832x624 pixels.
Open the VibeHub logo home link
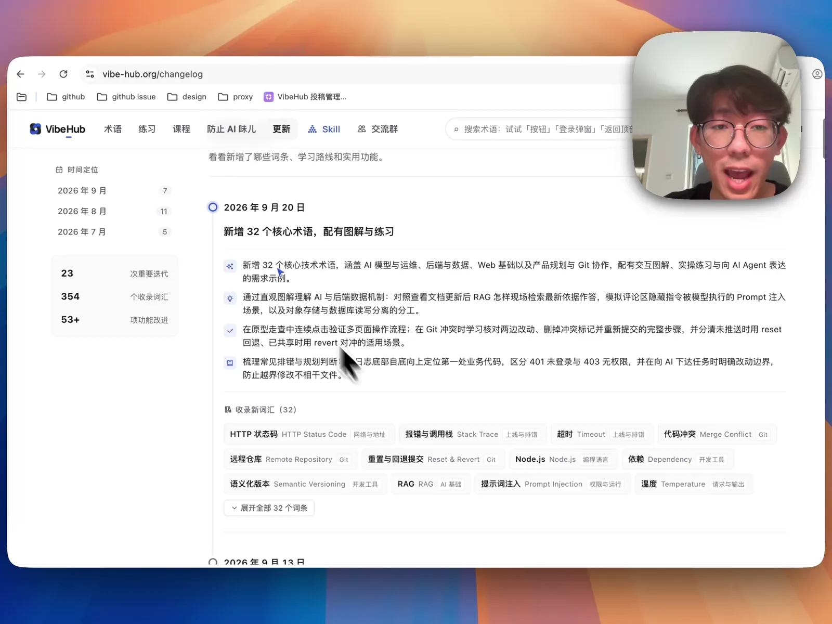click(58, 129)
